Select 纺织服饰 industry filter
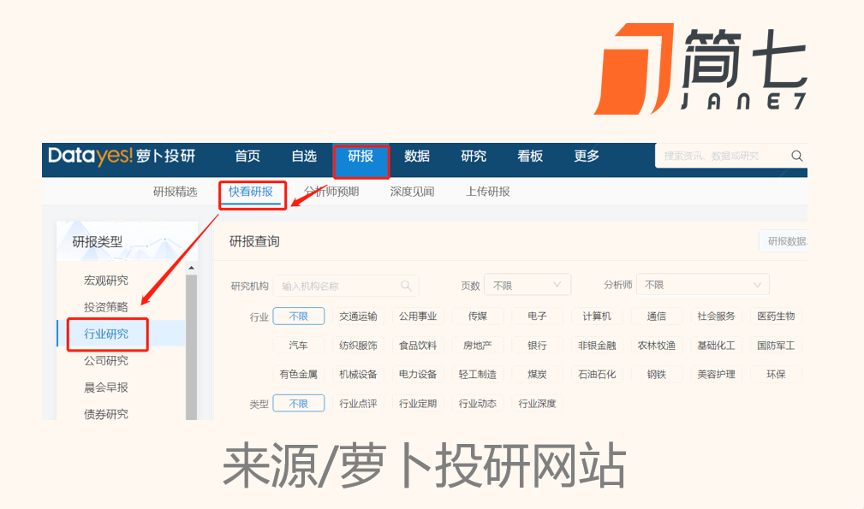Screen dimensions: 864x509 [x=358, y=346]
